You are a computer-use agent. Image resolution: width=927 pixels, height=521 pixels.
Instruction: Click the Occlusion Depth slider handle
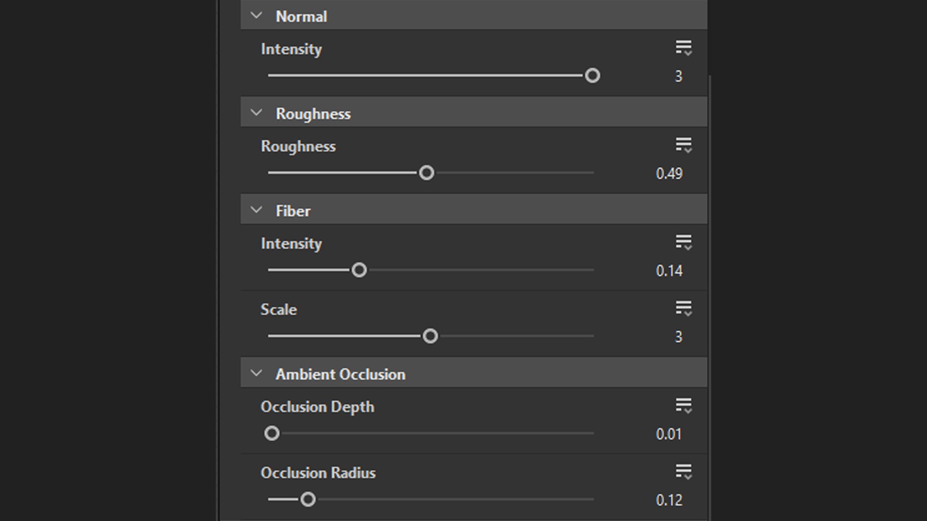click(x=272, y=433)
